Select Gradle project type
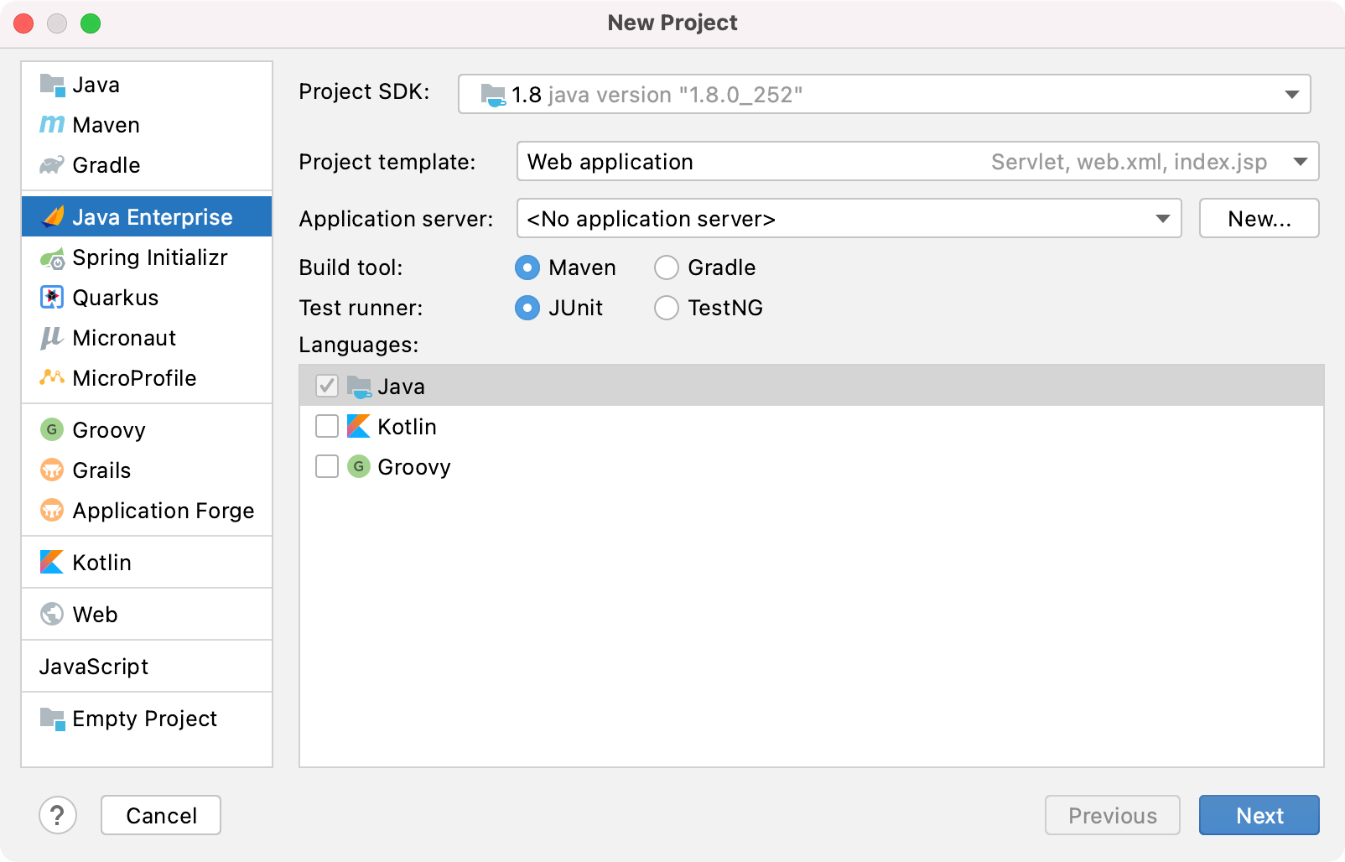This screenshot has width=1345, height=862. [x=147, y=165]
